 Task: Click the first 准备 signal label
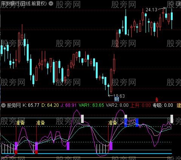tap(20, 123)
